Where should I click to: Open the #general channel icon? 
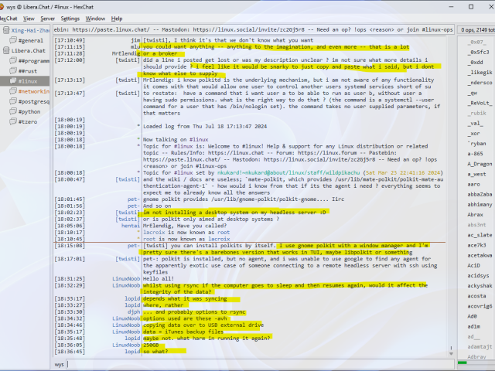point(13,40)
